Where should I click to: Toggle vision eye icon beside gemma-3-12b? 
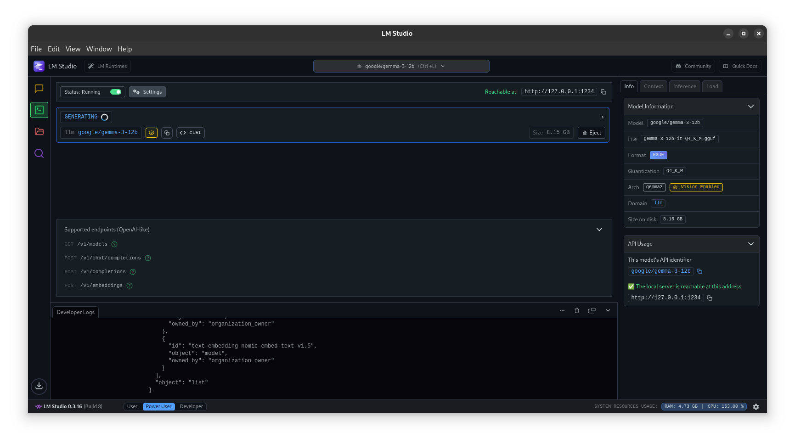[x=152, y=133]
